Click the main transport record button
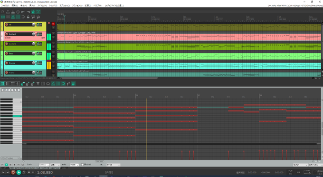 tap(13, 172)
